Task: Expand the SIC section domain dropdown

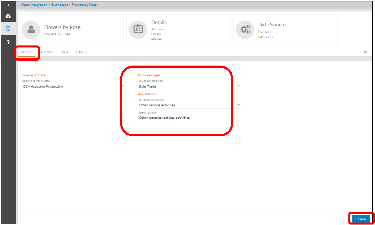Action: [190, 105]
